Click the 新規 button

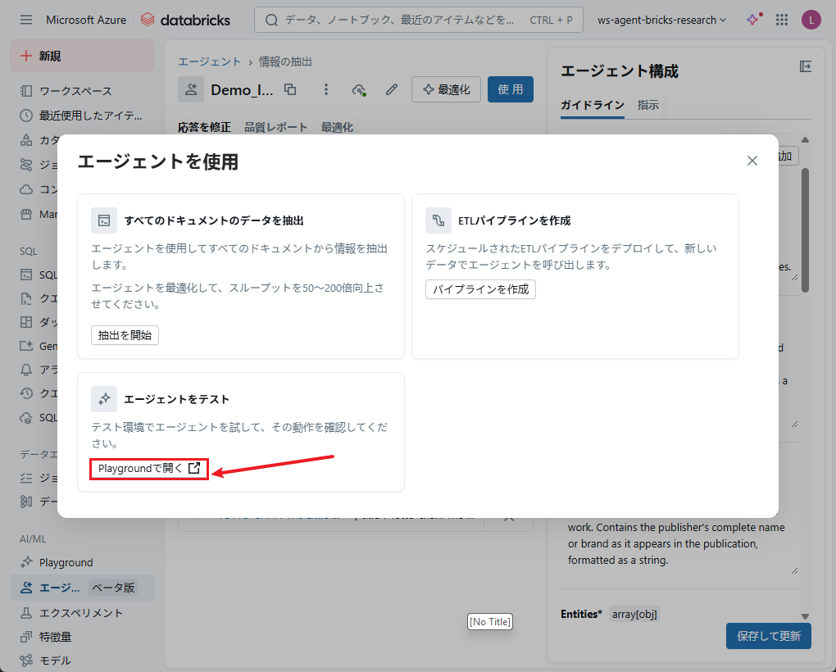pos(82,56)
